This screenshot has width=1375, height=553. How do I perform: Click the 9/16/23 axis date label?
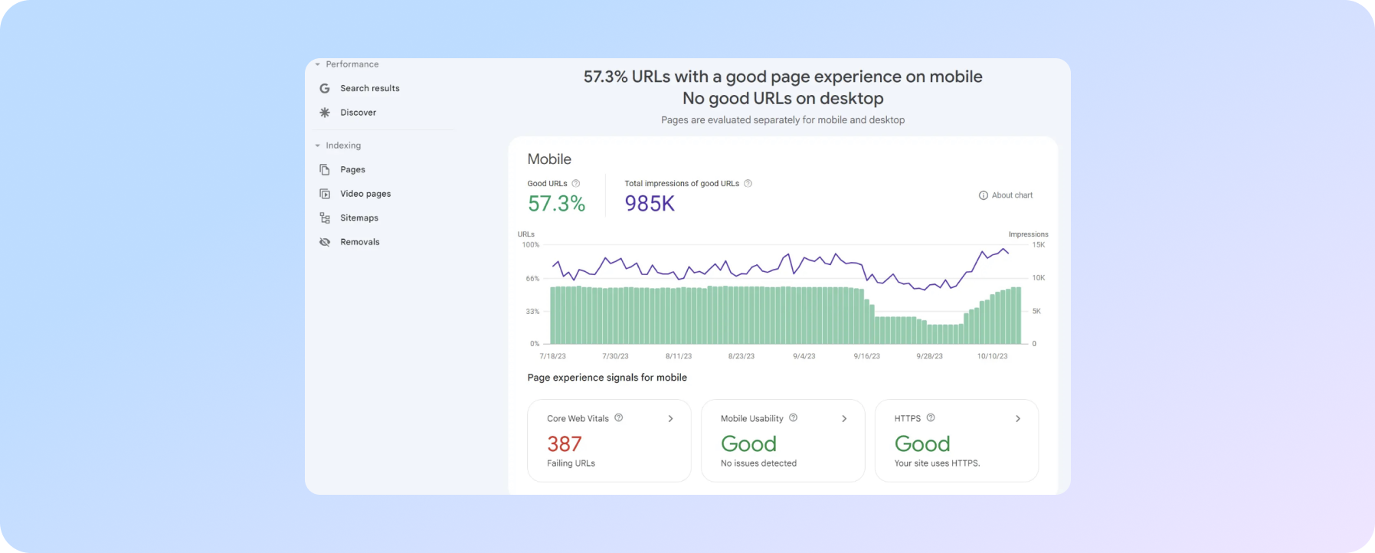point(866,356)
